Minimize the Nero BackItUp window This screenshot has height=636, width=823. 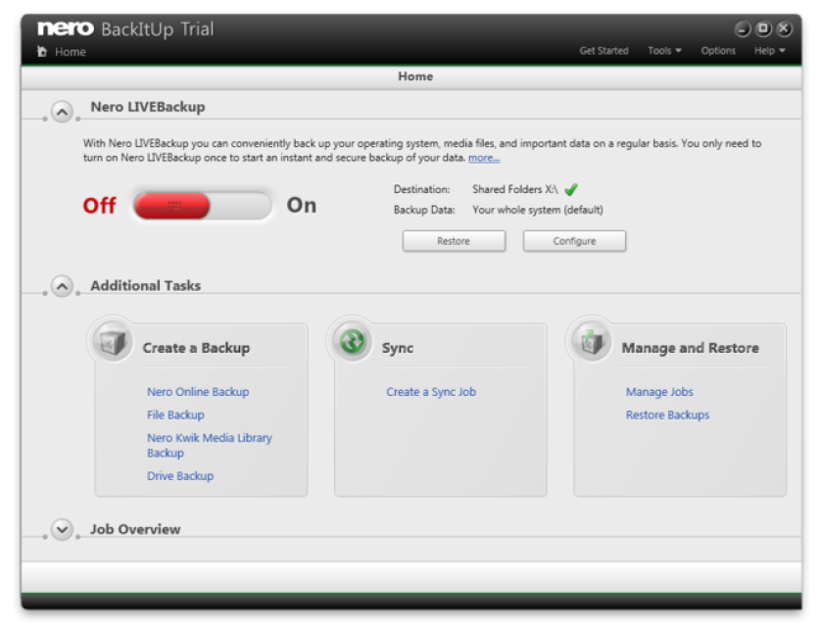[x=742, y=28]
